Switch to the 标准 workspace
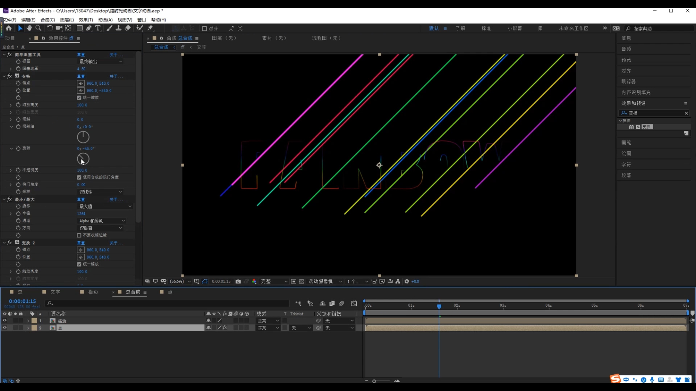 [486, 28]
